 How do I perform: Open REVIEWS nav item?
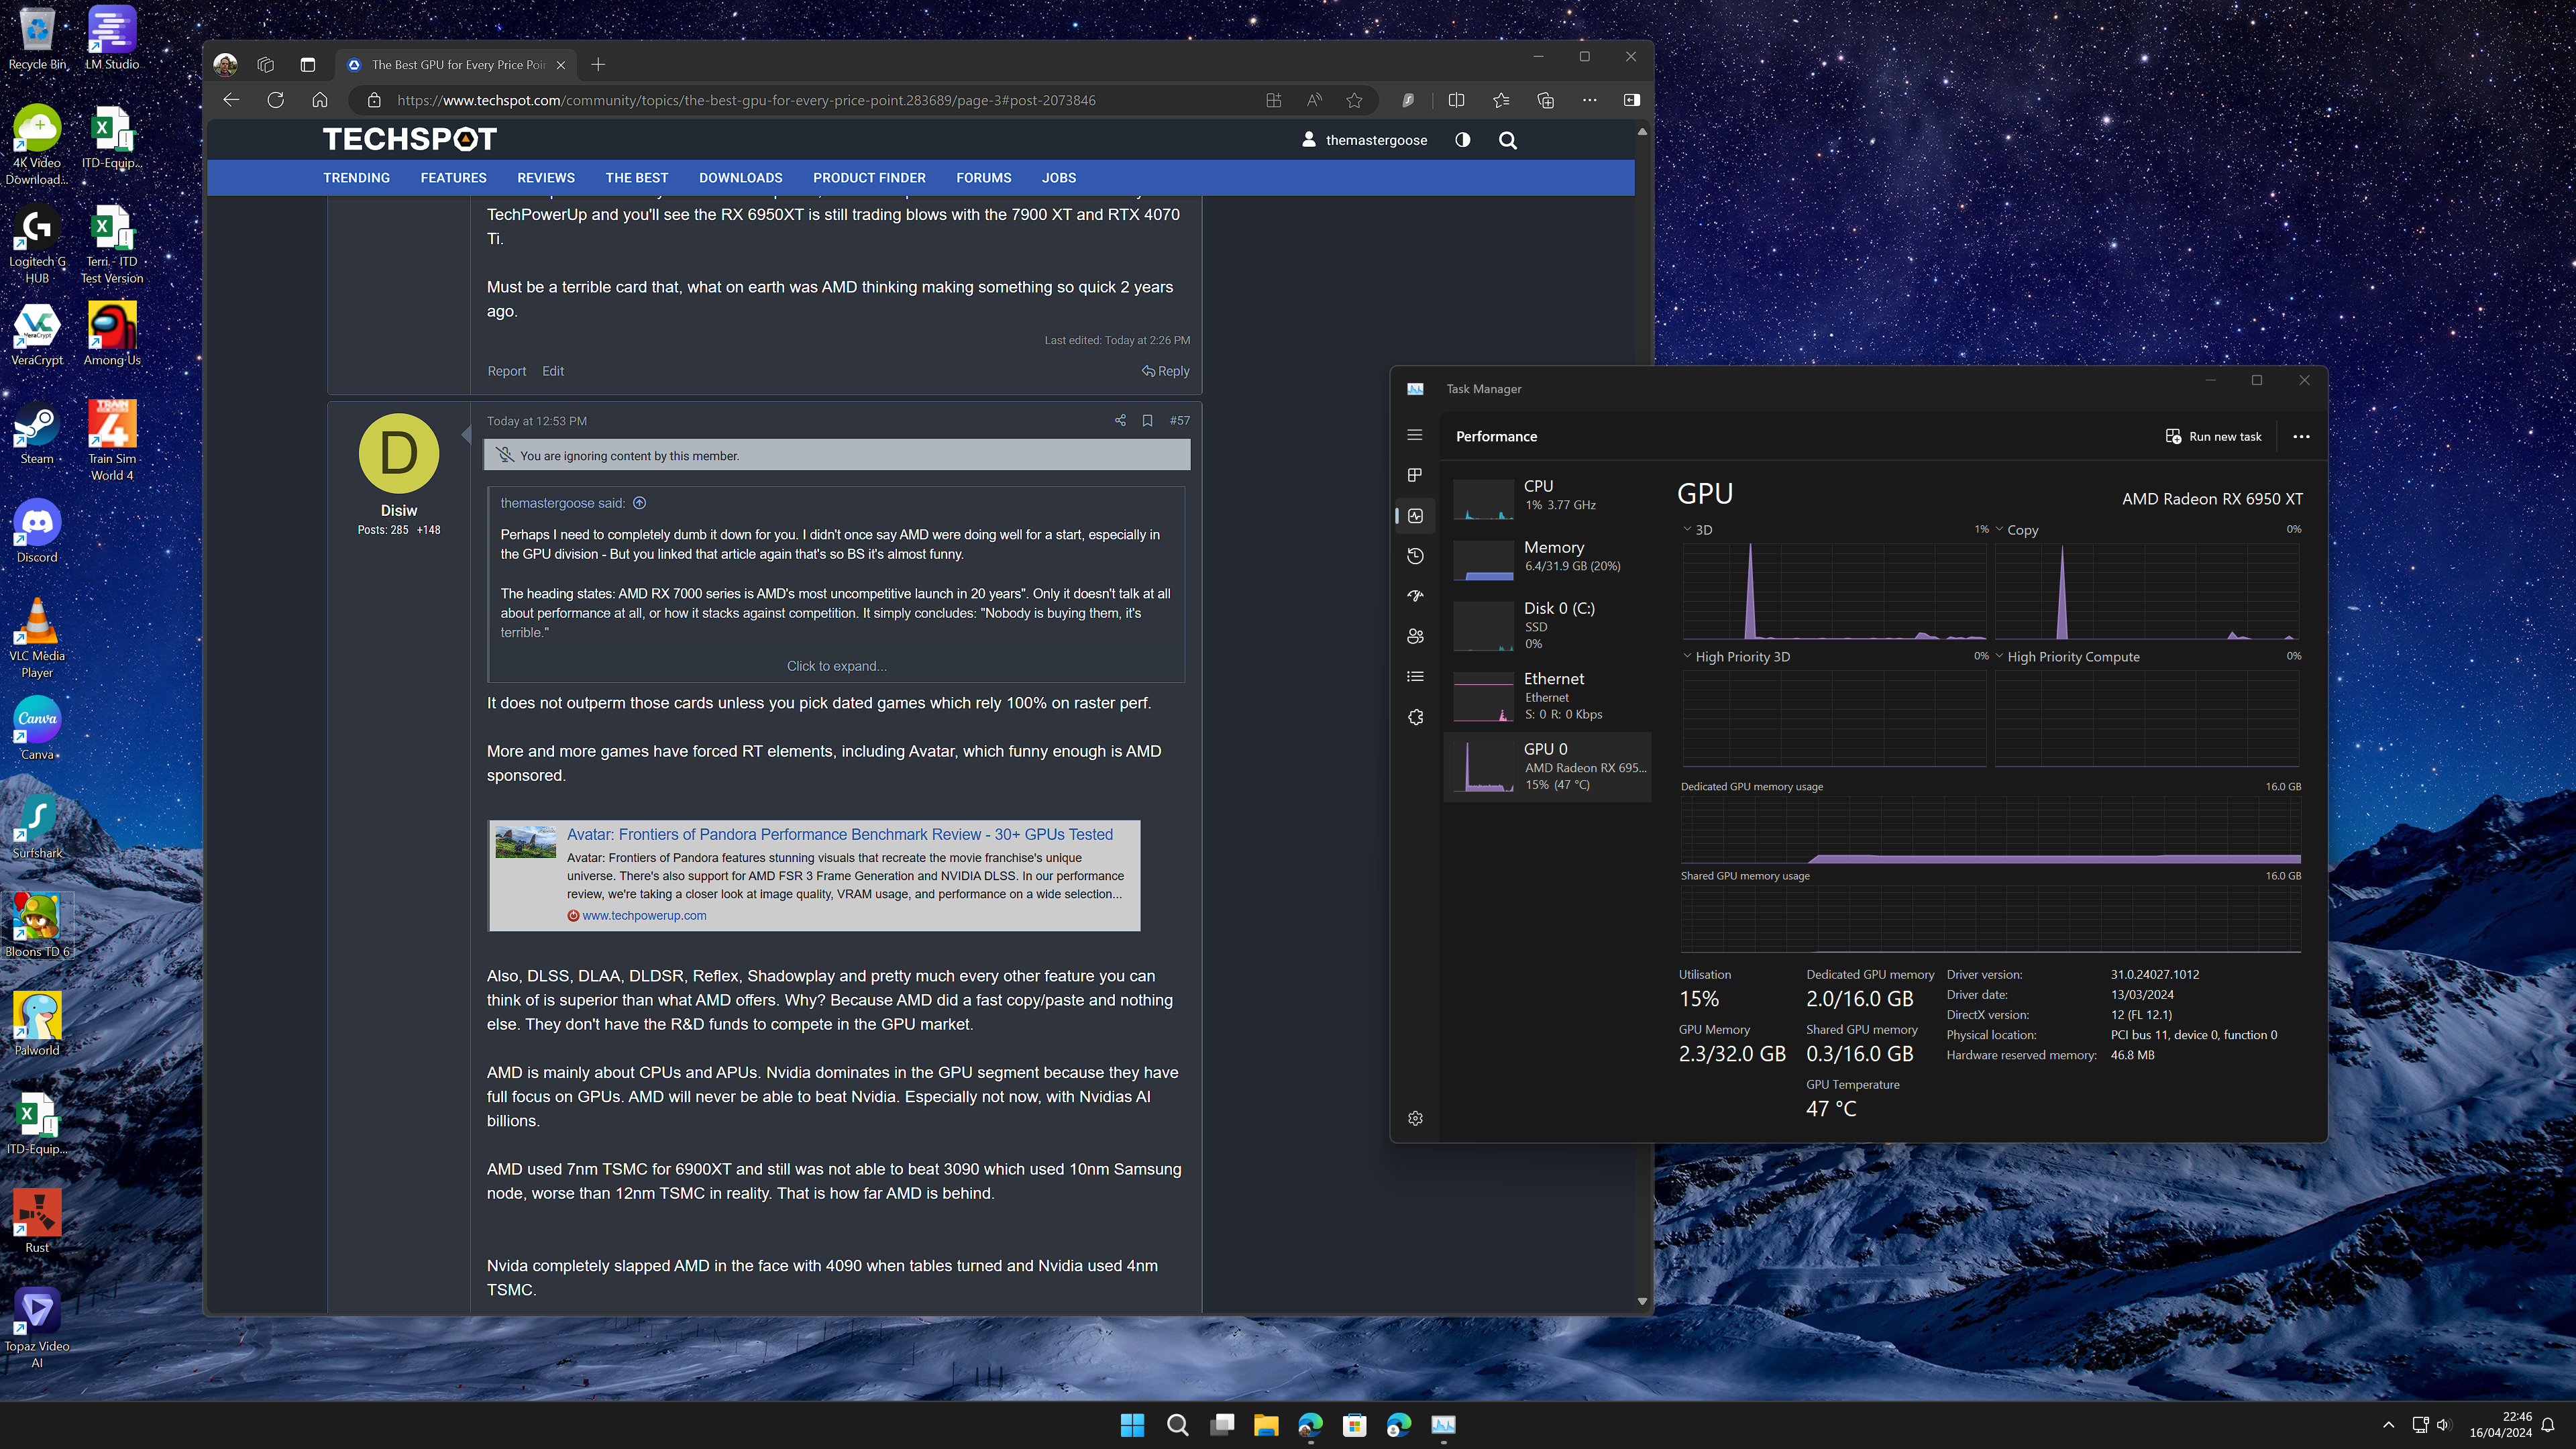pos(545,178)
